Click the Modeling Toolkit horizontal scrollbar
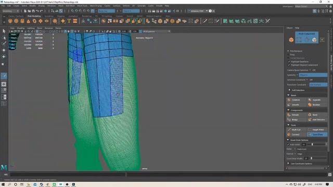 click(306, 168)
